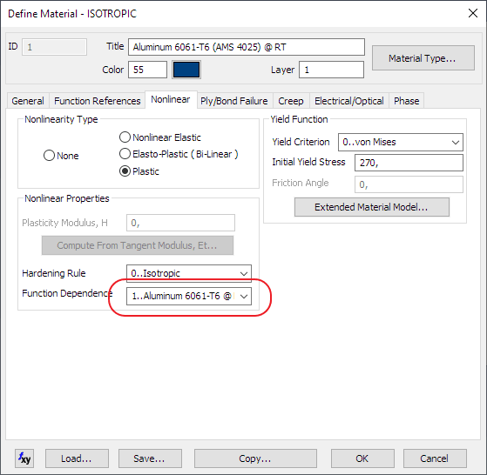Confirm with the OK button
The width and height of the screenshot is (487, 475).
[x=362, y=458]
